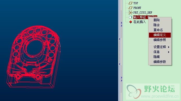This screenshot has width=181, height=101.
Task: Click the red wireframe model in viewport
Action: 34,57
